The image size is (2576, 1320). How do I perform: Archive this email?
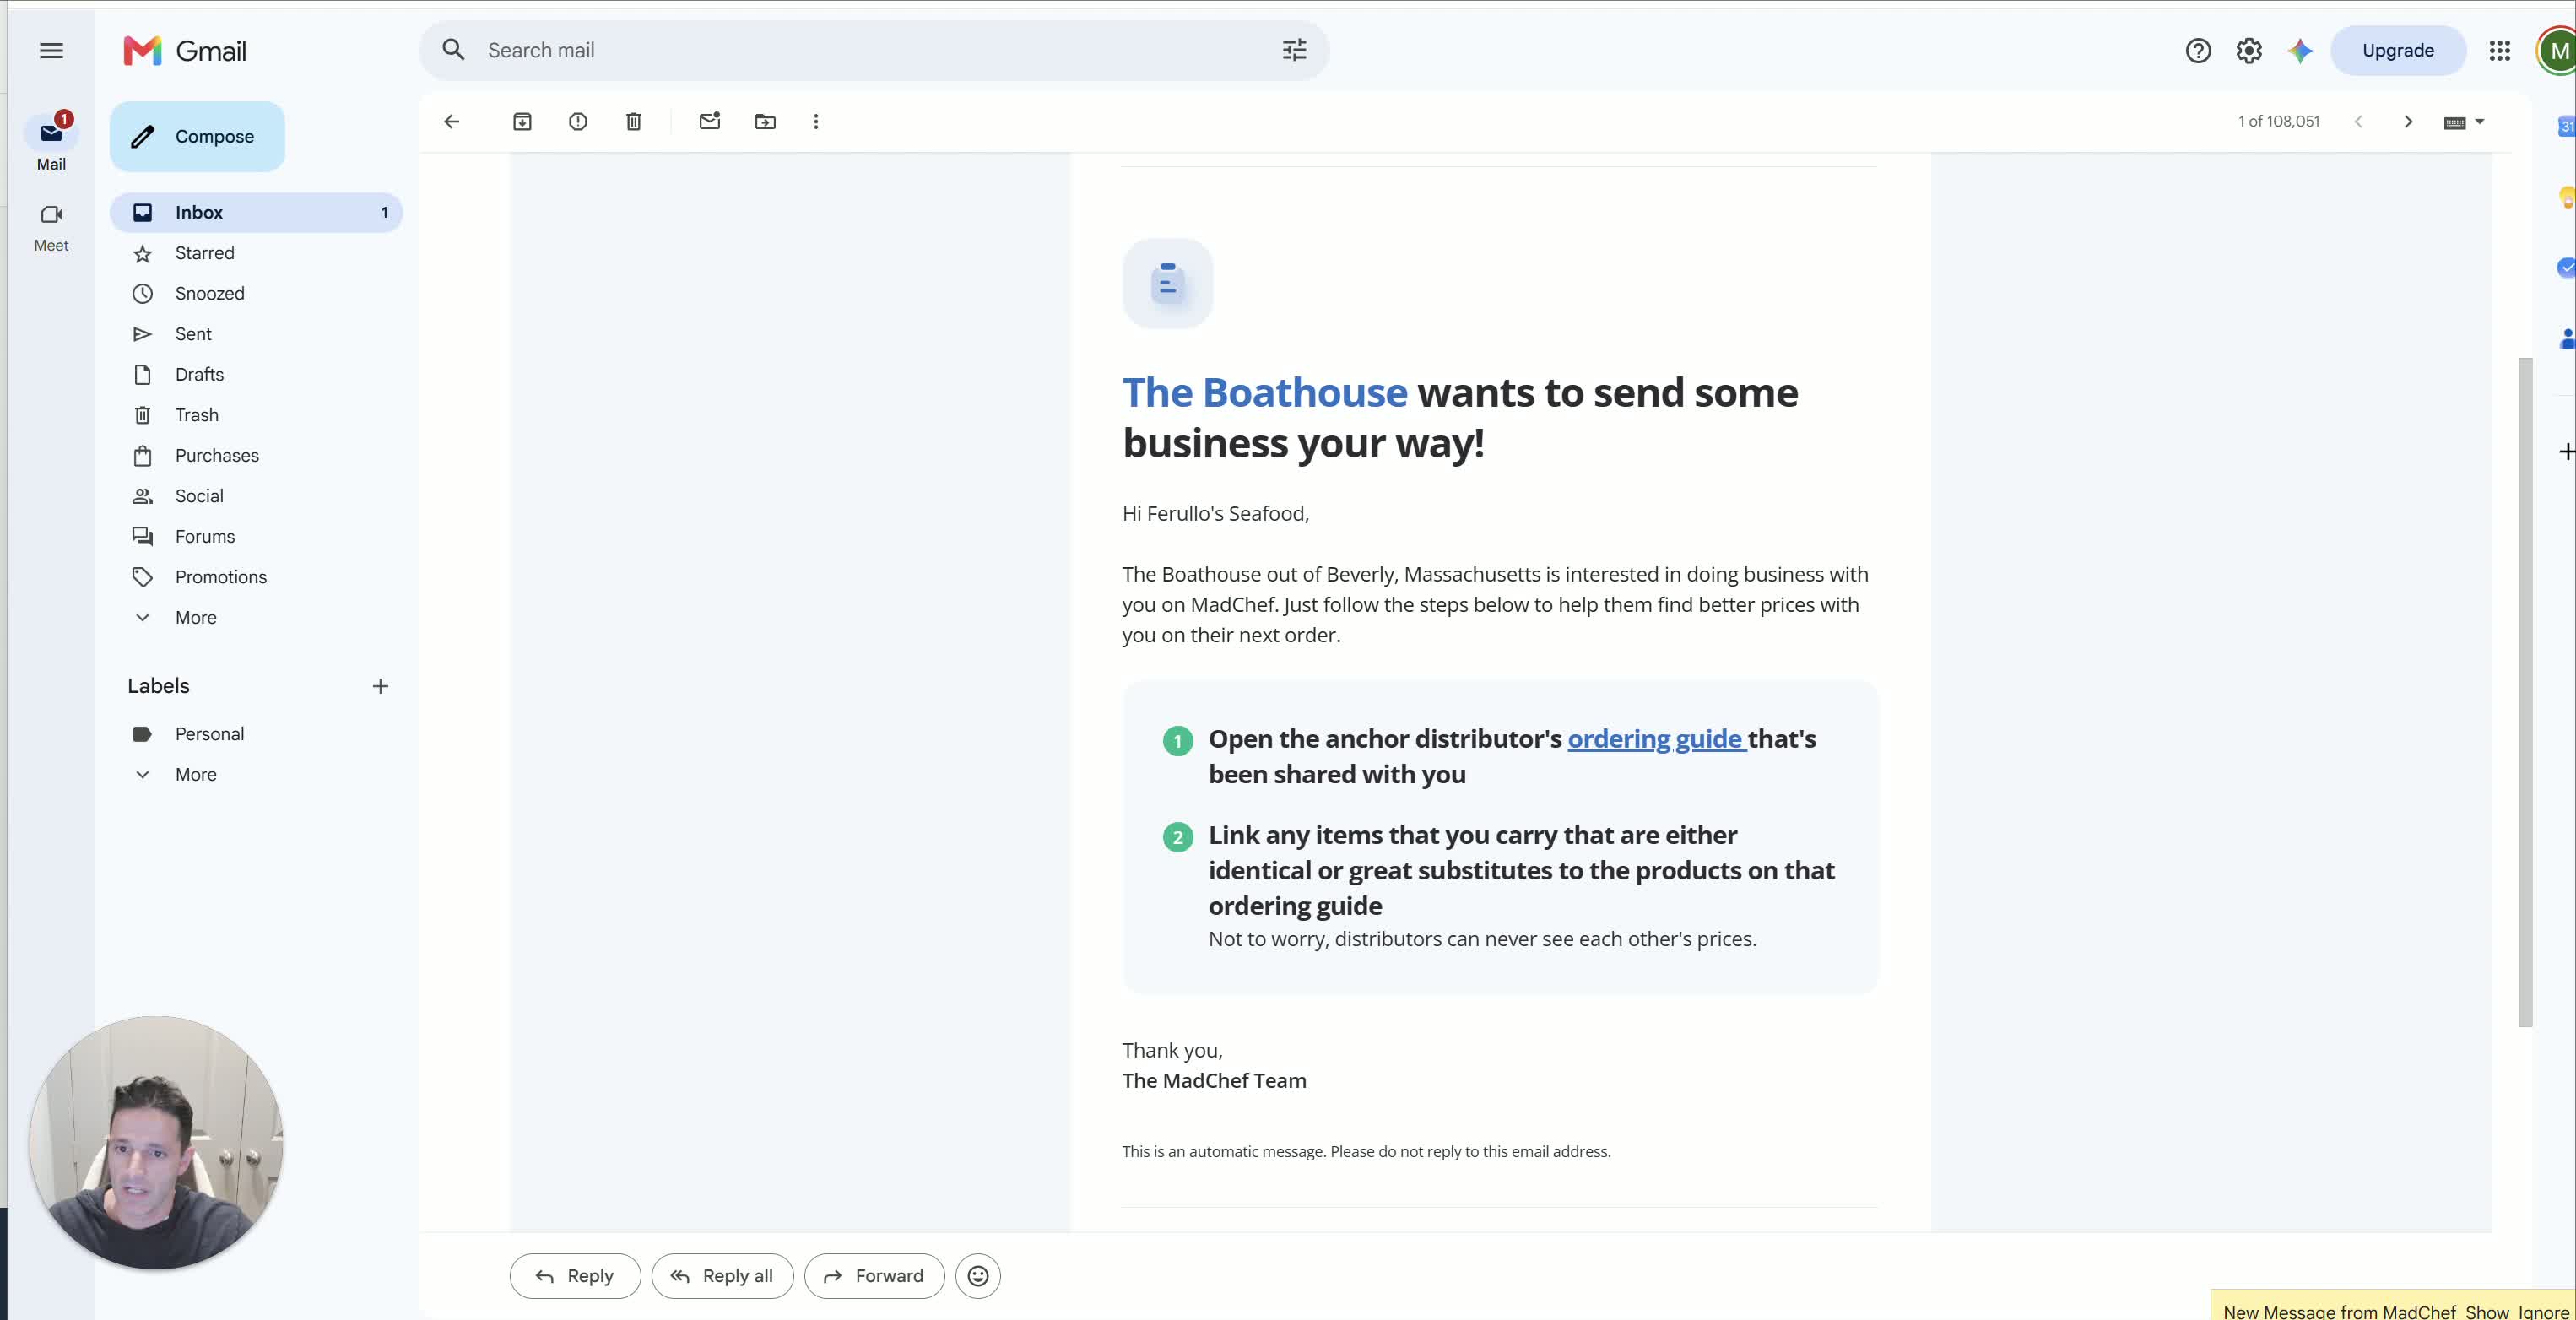tap(522, 121)
